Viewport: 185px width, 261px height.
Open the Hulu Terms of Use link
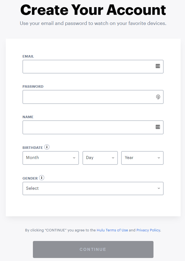coord(112,230)
